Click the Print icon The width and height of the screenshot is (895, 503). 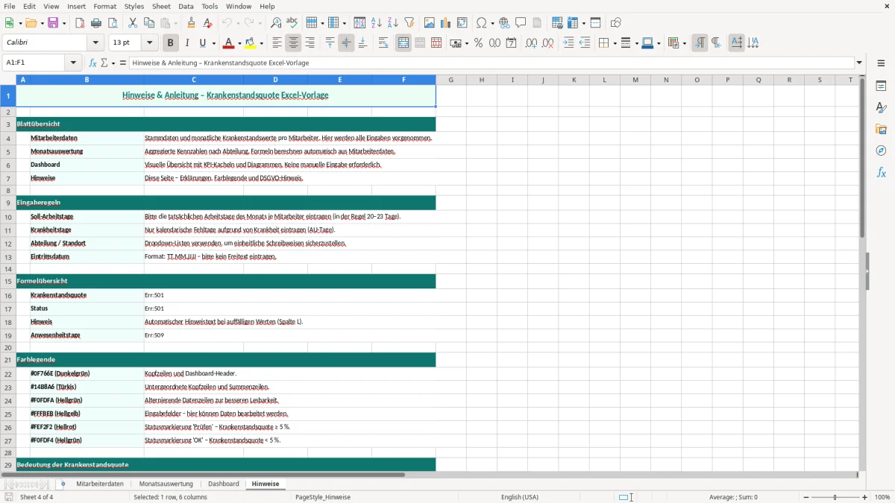[96, 23]
